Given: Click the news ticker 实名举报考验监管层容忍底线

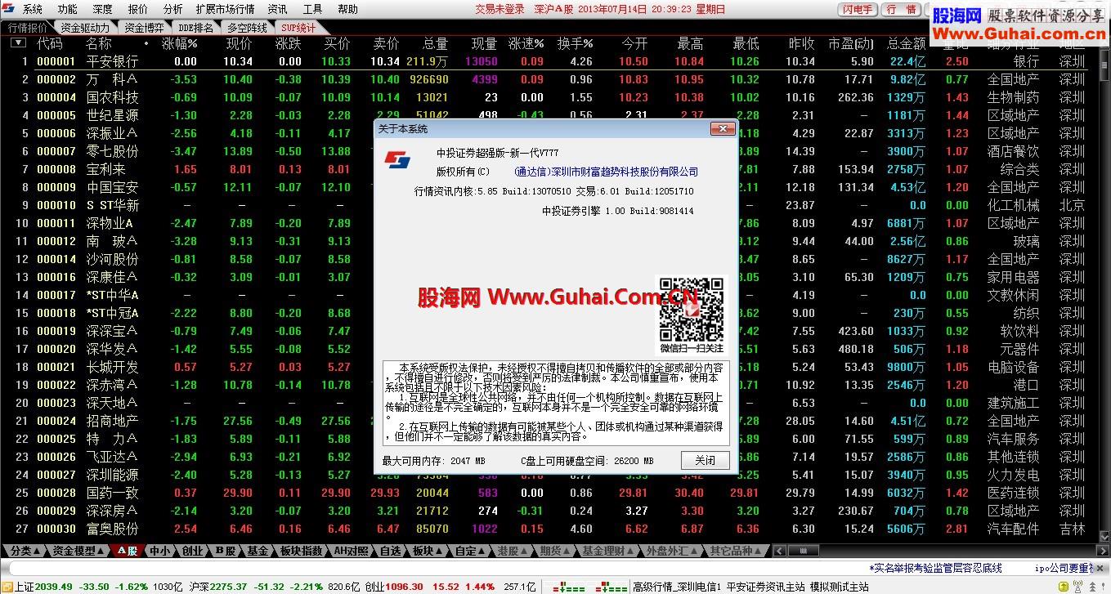Looking at the screenshot, I should click(936, 568).
